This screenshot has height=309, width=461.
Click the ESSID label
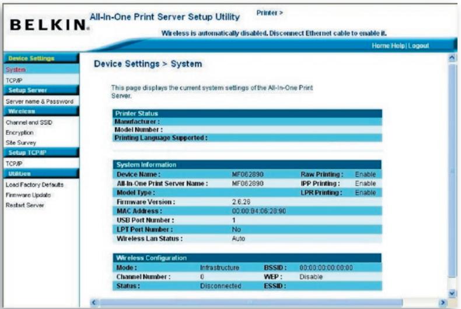pyautogui.click(x=275, y=286)
